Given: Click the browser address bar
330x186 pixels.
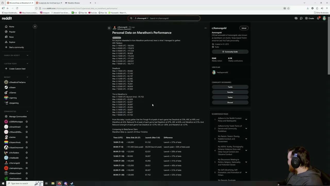Looking at the screenshot, I should (160, 8).
